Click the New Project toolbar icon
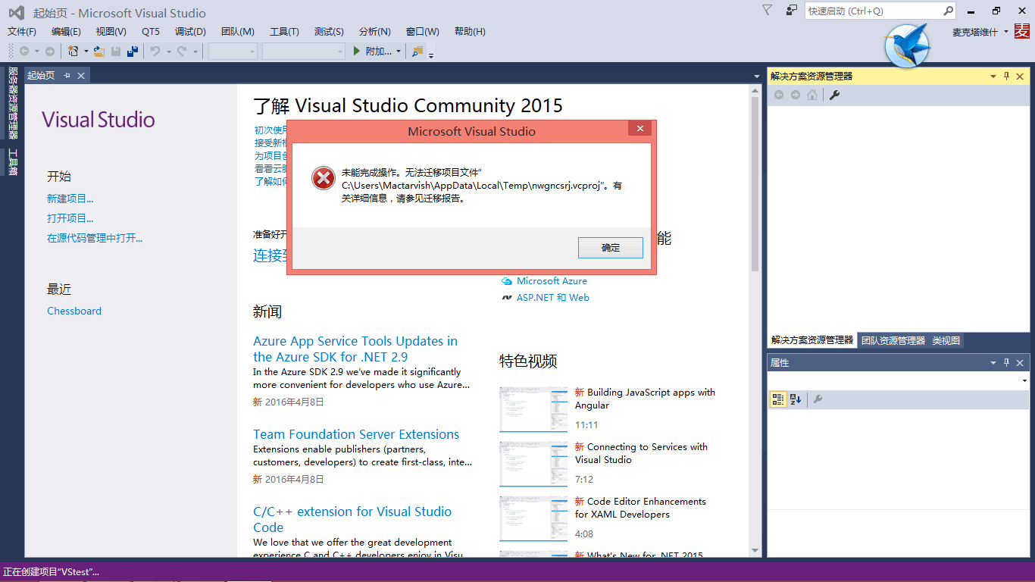Screen dimensions: 1035x582 pyautogui.click(x=73, y=51)
